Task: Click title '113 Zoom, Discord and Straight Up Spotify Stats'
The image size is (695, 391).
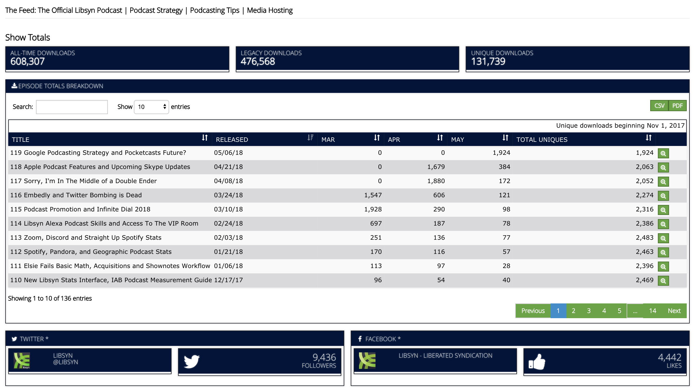Action: pyautogui.click(x=86, y=238)
